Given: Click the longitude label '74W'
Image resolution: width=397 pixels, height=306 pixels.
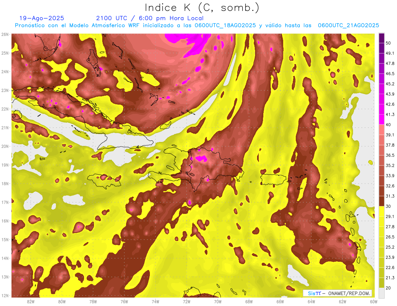Looking at the screenshot, I should click(x=155, y=301).
